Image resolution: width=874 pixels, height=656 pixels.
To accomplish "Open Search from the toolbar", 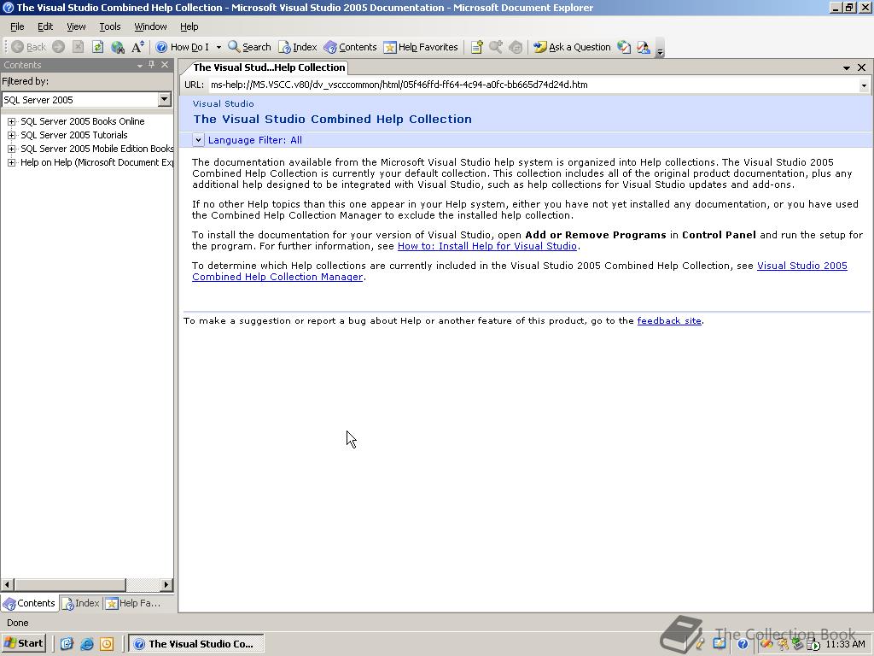I will pos(249,48).
